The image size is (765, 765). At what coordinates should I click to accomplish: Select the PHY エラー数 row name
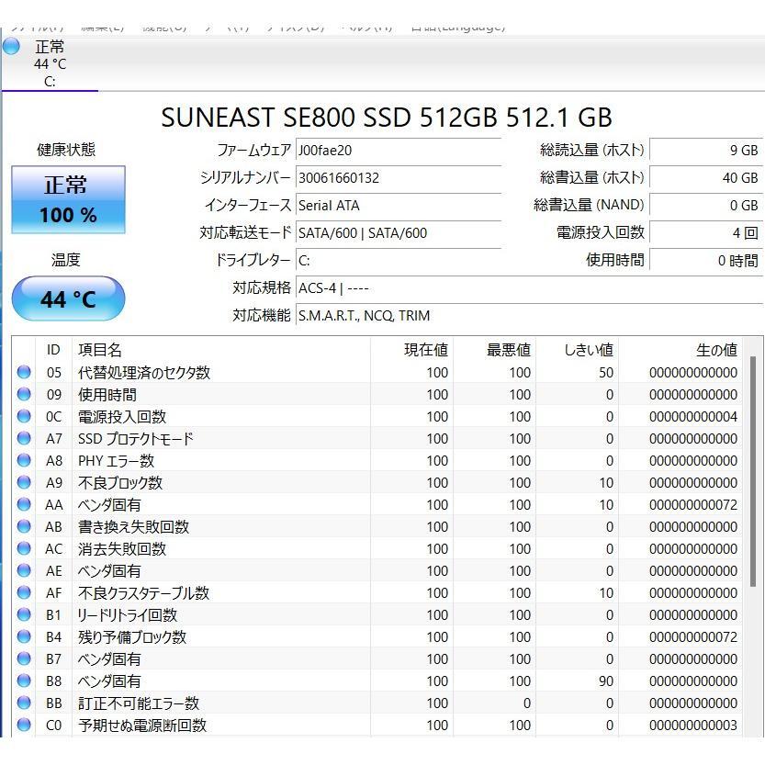(116, 460)
